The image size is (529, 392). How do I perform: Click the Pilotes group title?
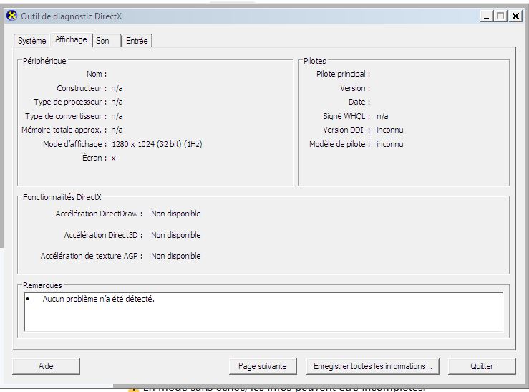pos(314,61)
